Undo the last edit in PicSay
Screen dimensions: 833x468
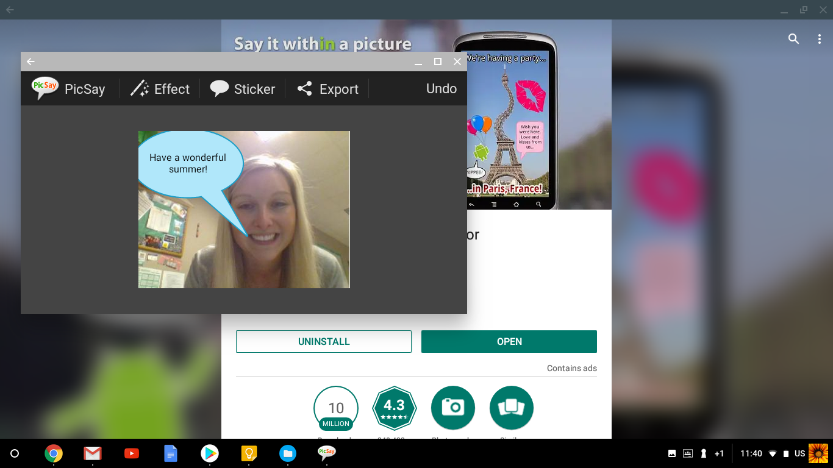[x=442, y=89]
